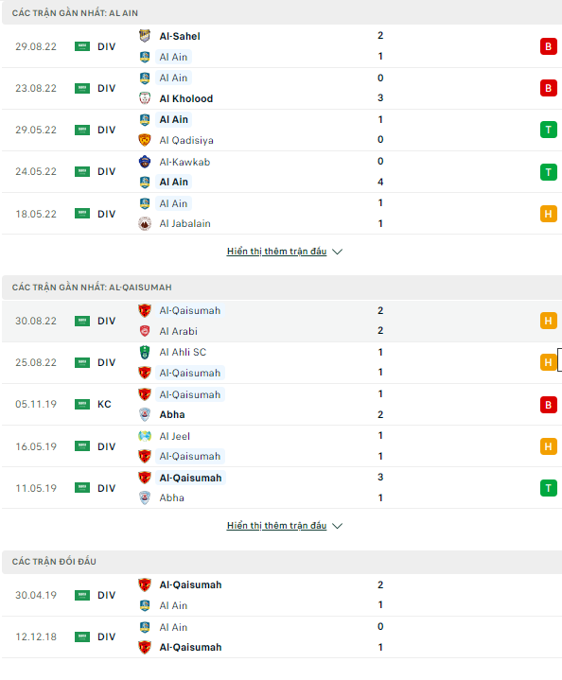Click the Al Qadisiya team logo
The width and height of the screenshot is (562, 680).
(x=145, y=140)
